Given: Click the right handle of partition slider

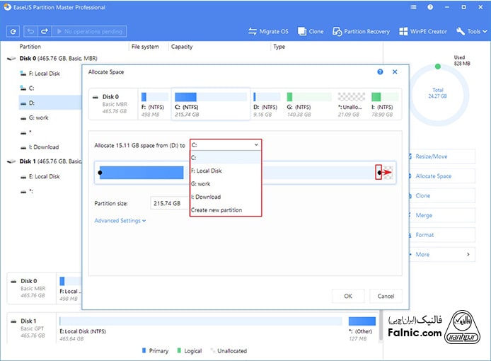Looking at the screenshot, I should click(x=379, y=172).
